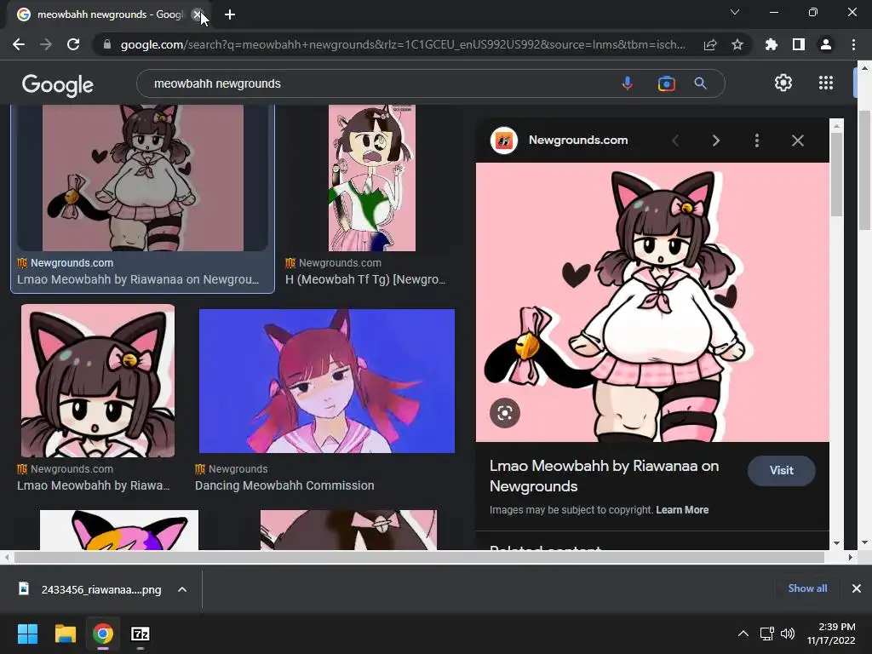Show hidden system tray icons
Image resolution: width=872 pixels, height=654 pixels.
743,634
